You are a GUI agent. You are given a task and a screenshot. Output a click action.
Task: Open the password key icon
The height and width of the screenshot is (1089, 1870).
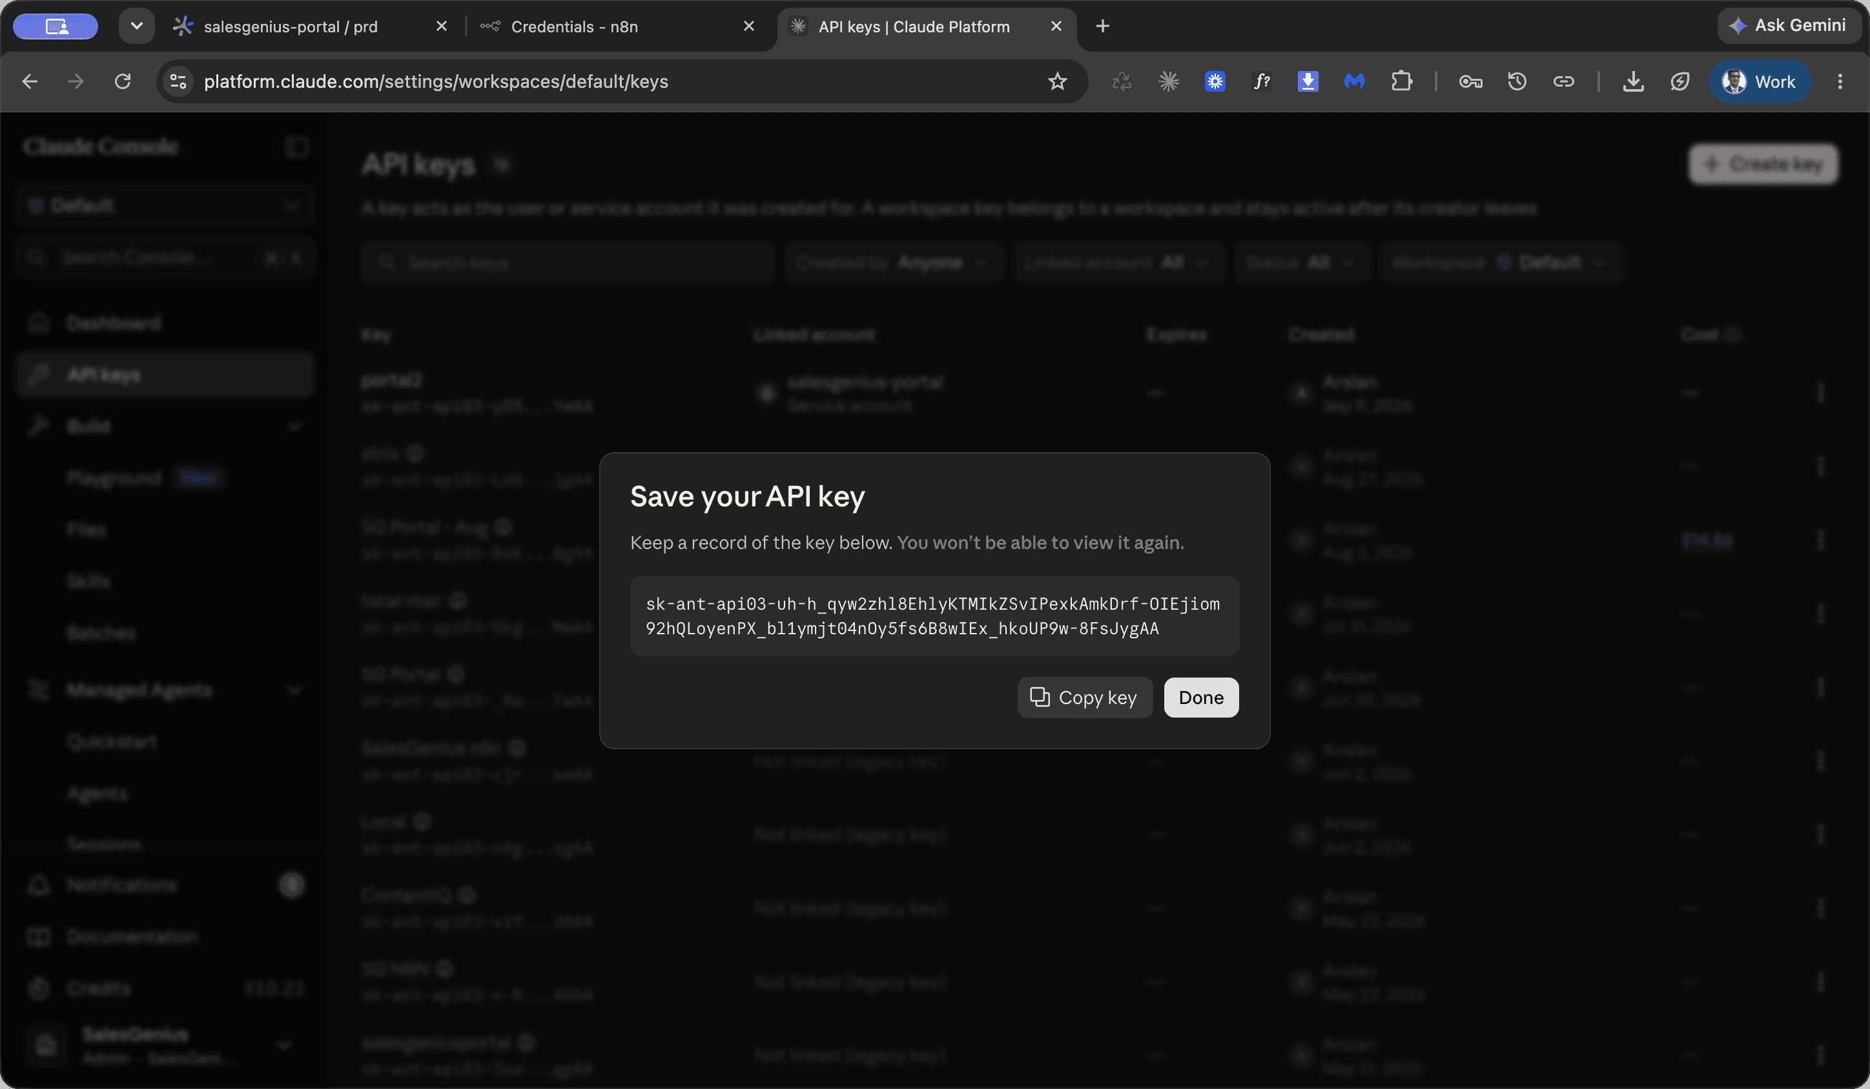(1471, 81)
